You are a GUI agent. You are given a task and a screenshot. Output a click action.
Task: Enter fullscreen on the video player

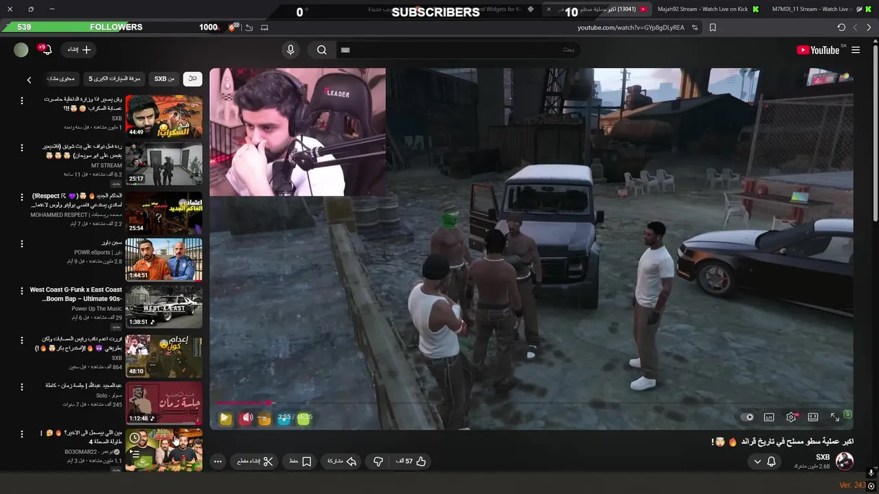(835, 417)
